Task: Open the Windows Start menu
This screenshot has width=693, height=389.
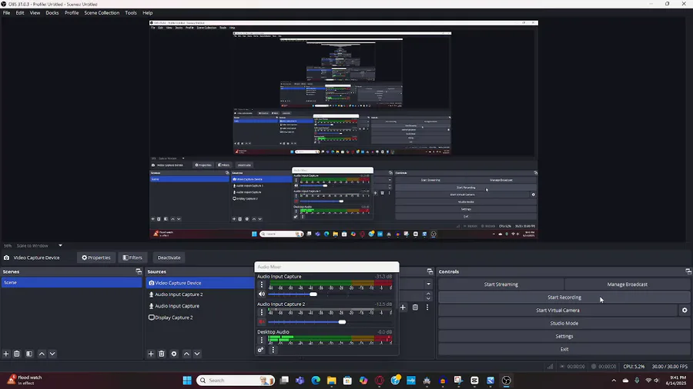Action: (x=187, y=381)
